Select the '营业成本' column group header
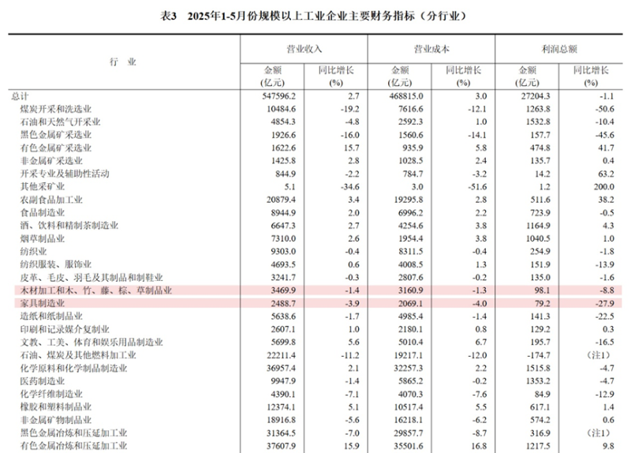 431,49
